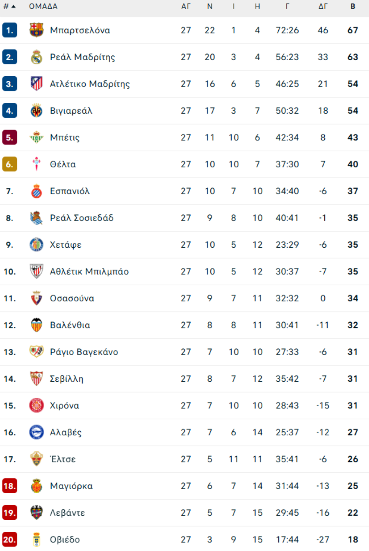Sort standings by ΟΜΑΔΑ column header
Image resolution: width=369 pixels, height=551 pixels.
click(43, 7)
